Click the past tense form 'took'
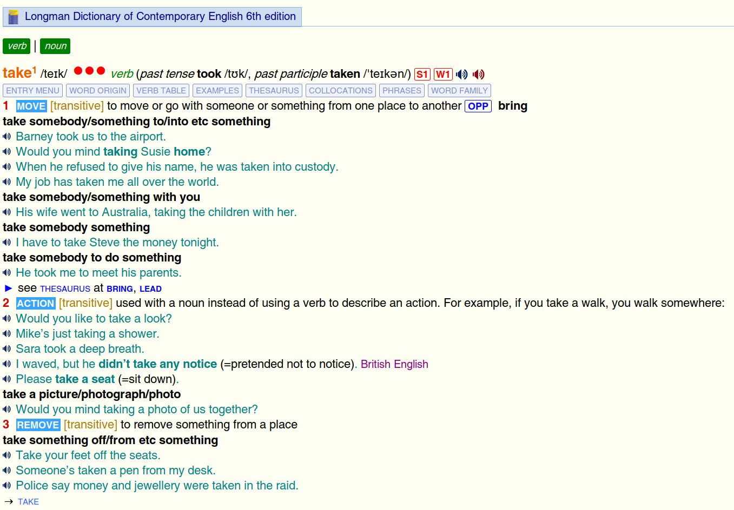Screen dimensions: 734x510 (209, 74)
